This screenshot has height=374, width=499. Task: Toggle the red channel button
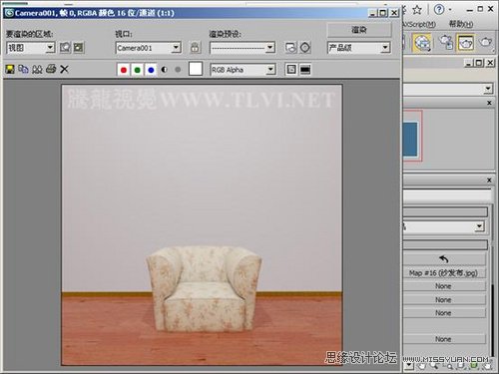tap(124, 70)
